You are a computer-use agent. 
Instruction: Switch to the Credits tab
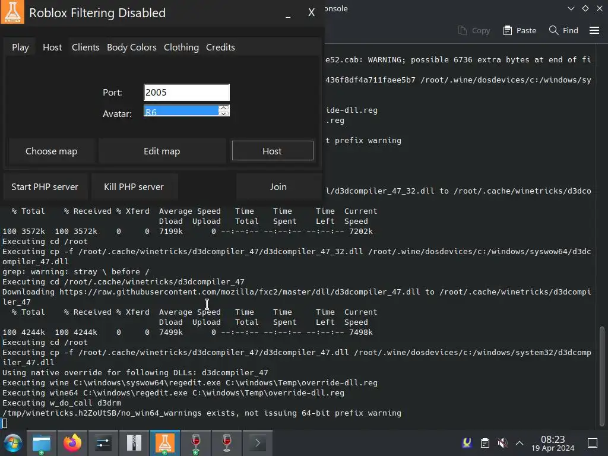(x=220, y=47)
